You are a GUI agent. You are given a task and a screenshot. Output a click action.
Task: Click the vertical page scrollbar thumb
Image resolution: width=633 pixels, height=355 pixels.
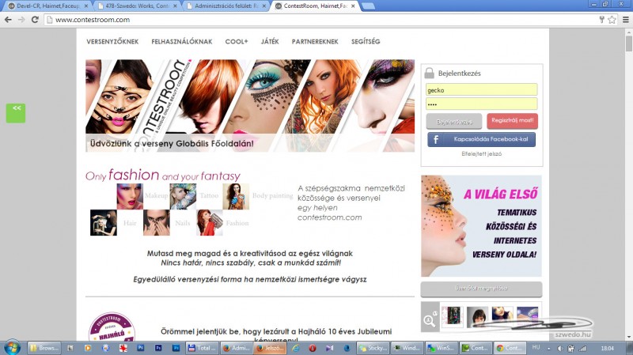(629, 43)
